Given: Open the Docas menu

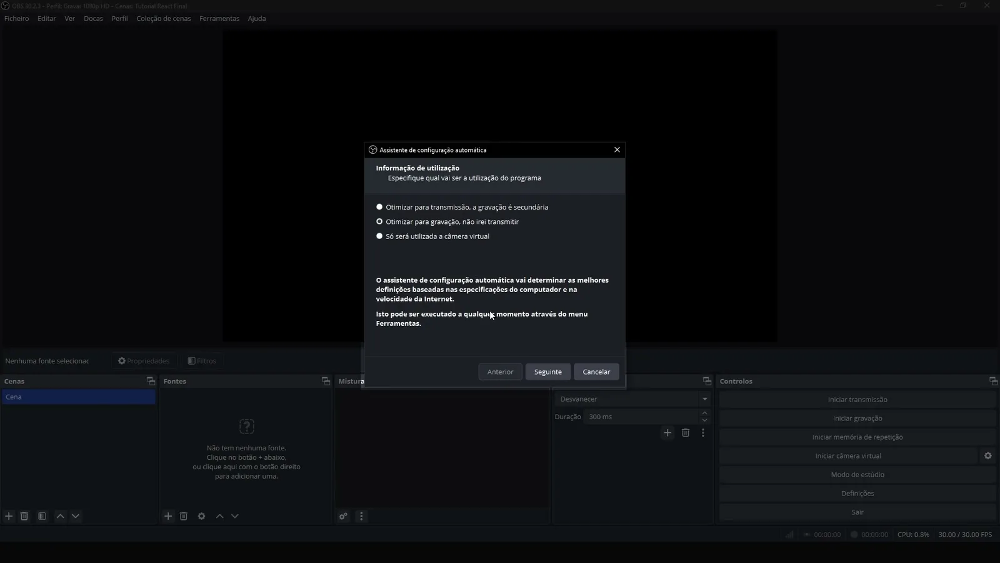Looking at the screenshot, I should (93, 18).
